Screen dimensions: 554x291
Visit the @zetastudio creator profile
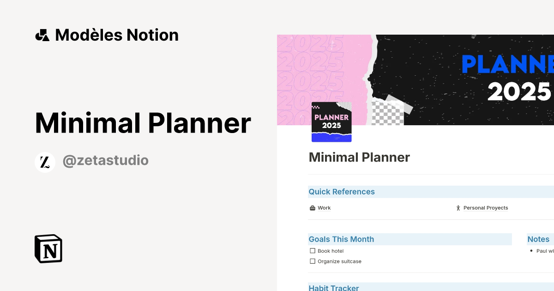pos(106,160)
